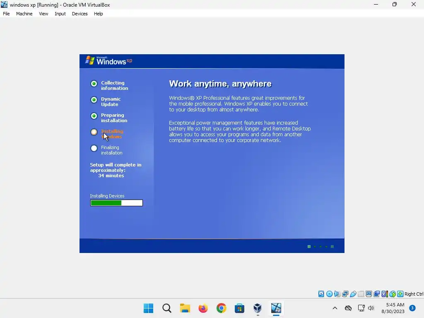424x318 pixels.
Task: Click the keyboard capture green arrow icon
Action: pos(400,294)
